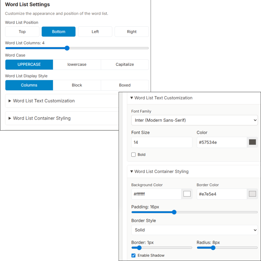Click the Font Size input field
261x261 pixels.
tap(162, 143)
